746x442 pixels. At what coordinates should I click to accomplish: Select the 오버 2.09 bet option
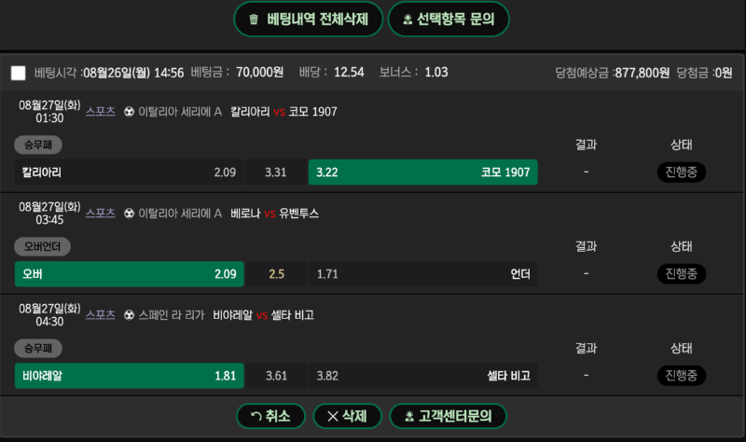point(130,274)
